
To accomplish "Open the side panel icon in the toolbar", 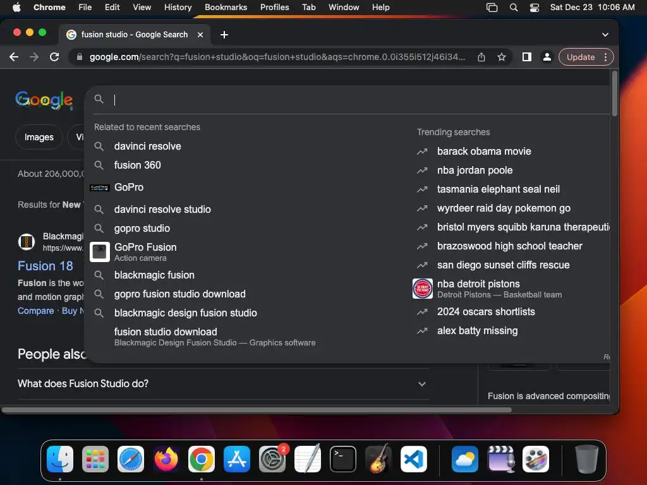I will point(527,57).
